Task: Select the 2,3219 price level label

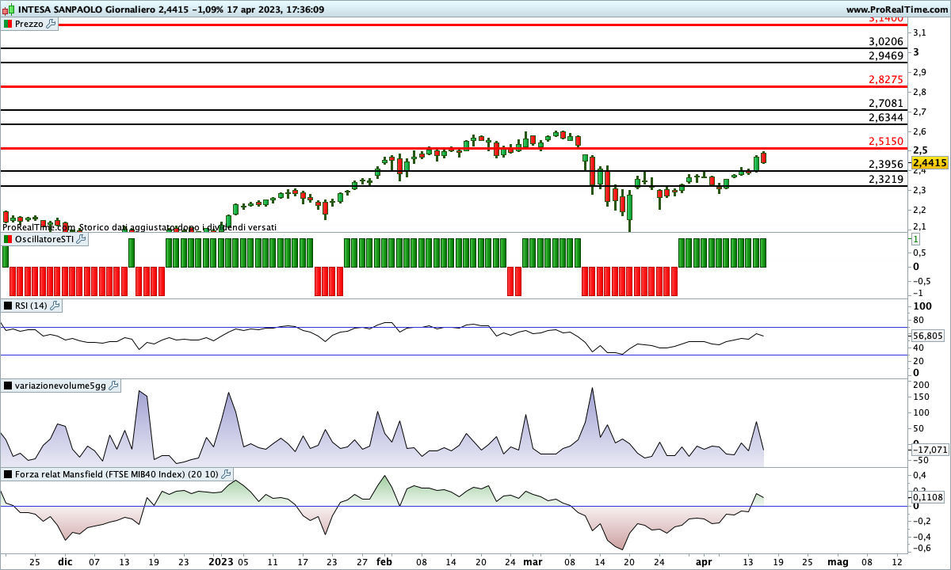Action: 886,179
